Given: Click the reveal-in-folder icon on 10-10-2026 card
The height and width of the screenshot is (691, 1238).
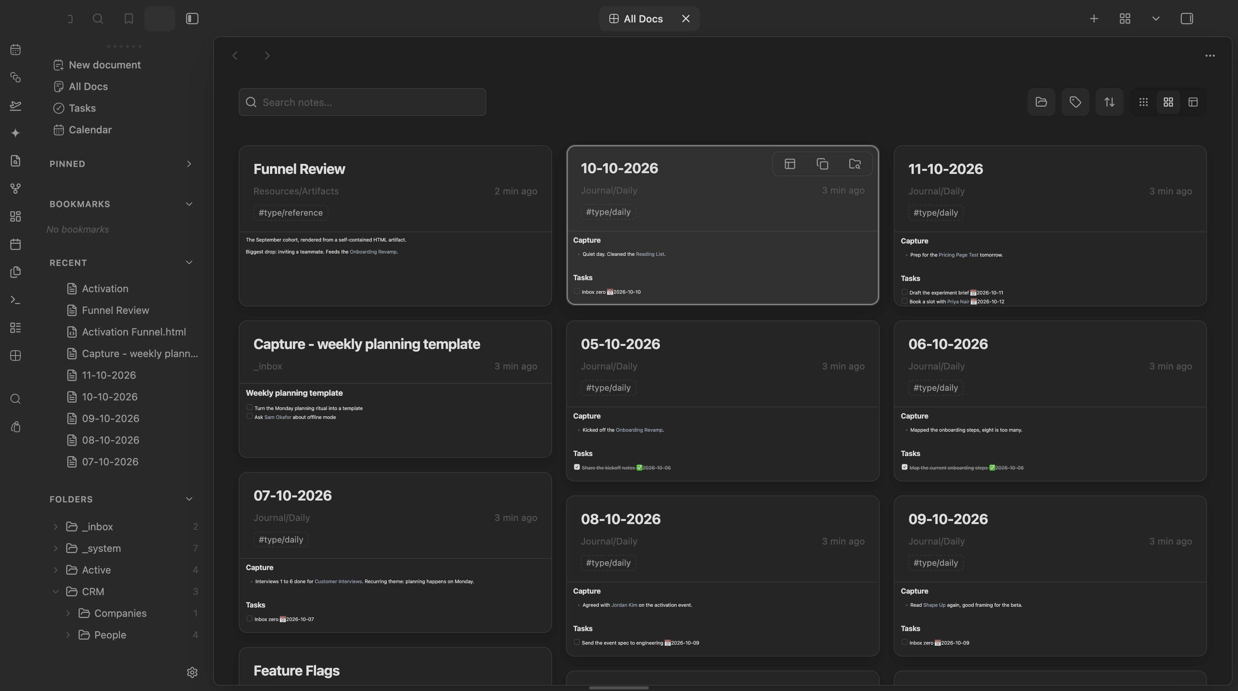Looking at the screenshot, I should pos(855,164).
